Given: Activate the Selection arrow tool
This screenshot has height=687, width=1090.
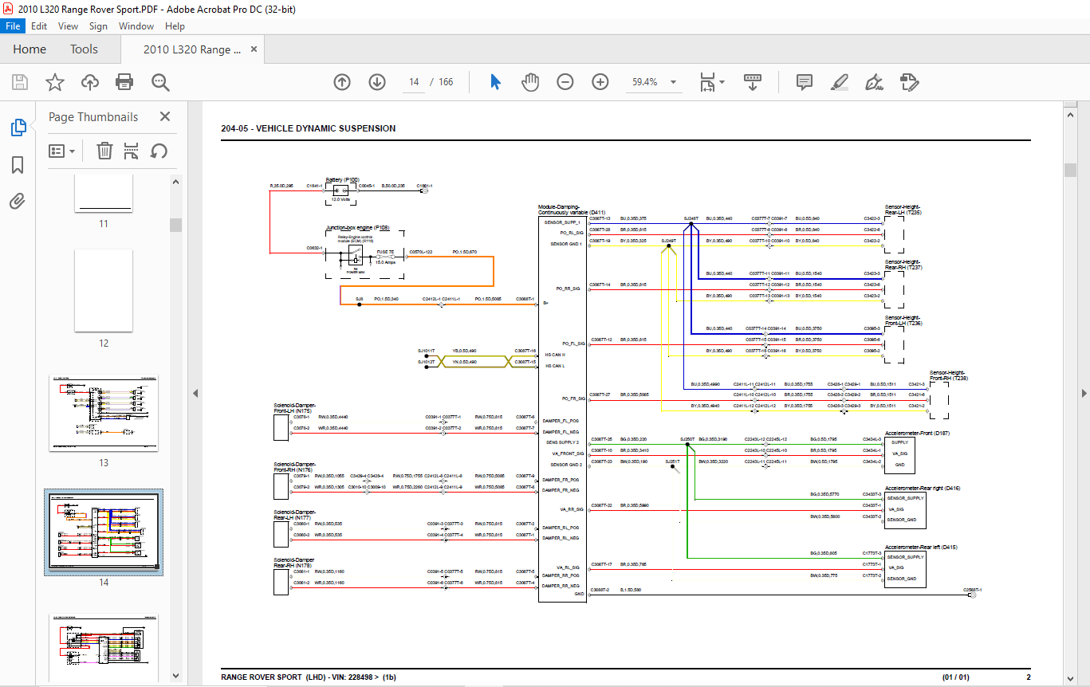Looking at the screenshot, I should pyautogui.click(x=495, y=82).
